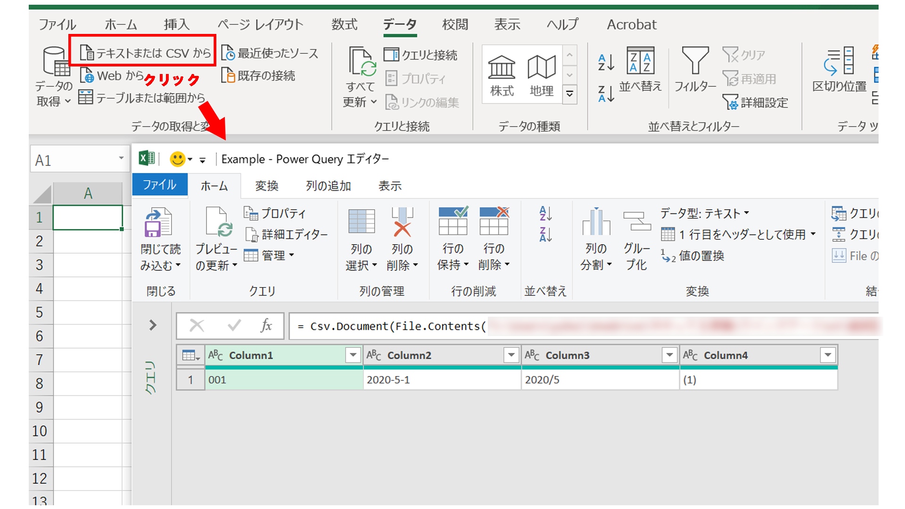Select the 株式 stocks data type

click(502, 74)
